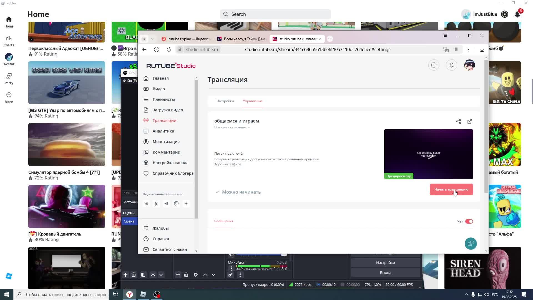Click the Rutube Studio upload/create icon
Viewport: 533px width, 300px height.
coord(434,65)
